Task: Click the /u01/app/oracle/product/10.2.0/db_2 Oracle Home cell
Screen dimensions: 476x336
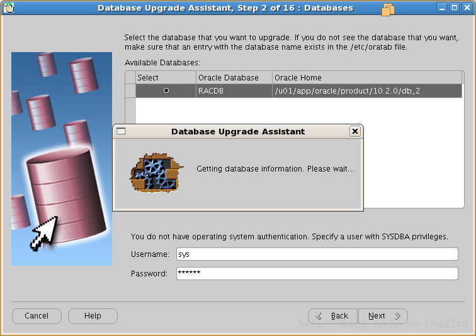Action: click(x=367, y=91)
